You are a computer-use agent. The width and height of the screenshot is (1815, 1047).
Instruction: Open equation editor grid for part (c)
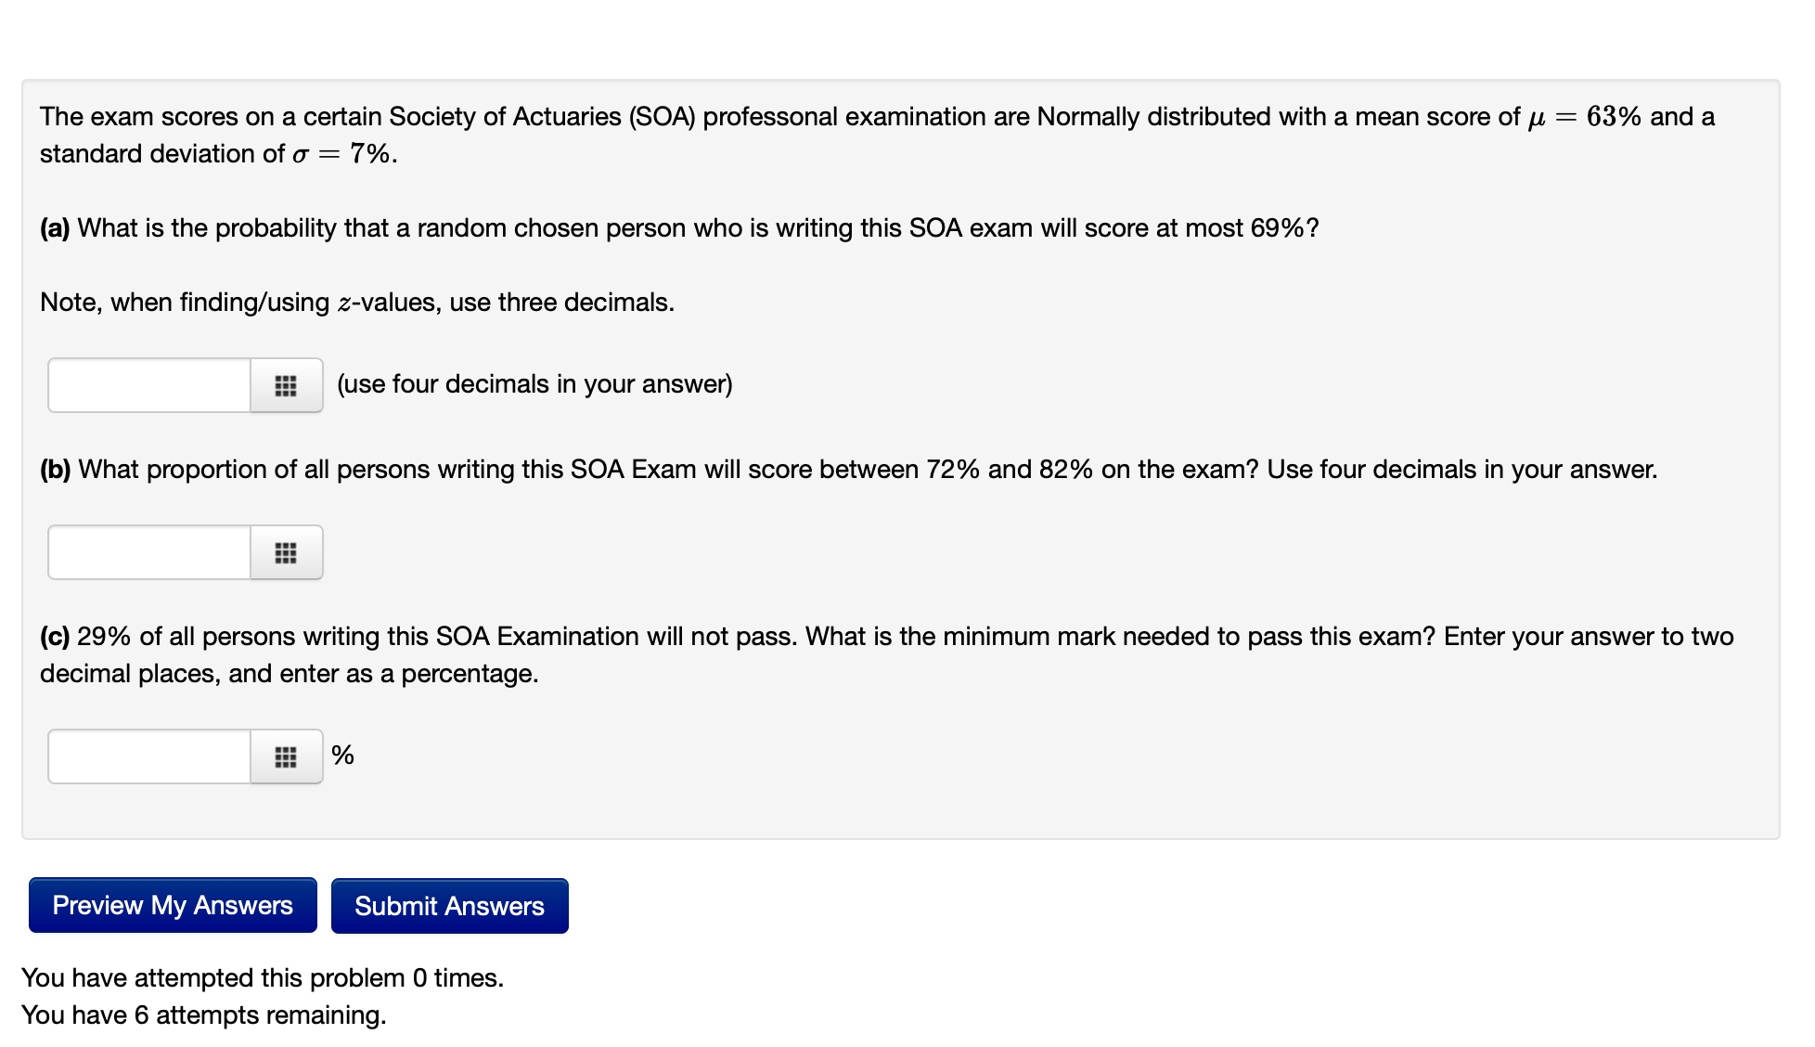(286, 756)
